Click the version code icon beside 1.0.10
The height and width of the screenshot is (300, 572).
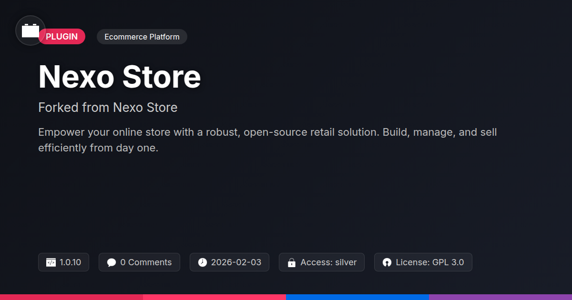(x=51, y=262)
